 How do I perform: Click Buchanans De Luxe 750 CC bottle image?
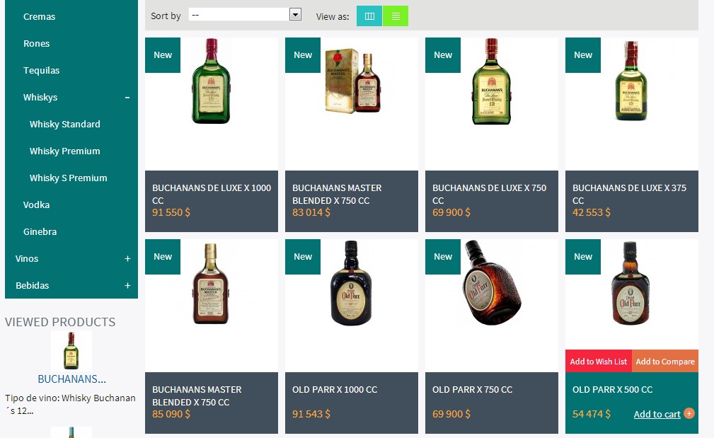coord(491,81)
